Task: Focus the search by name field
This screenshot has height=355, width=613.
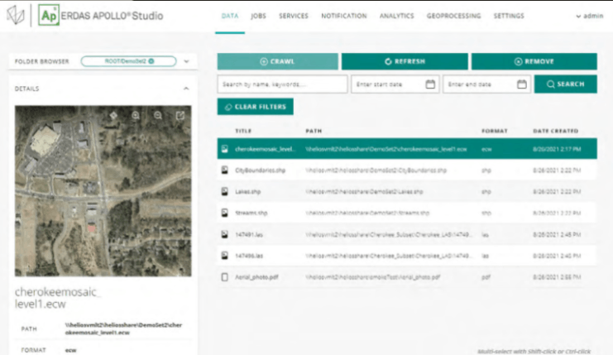Action: (282, 84)
